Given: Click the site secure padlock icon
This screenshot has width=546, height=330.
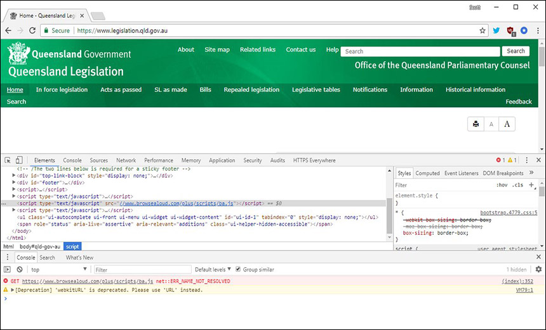Looking at the screenshot, I should (x=46, y=30).
